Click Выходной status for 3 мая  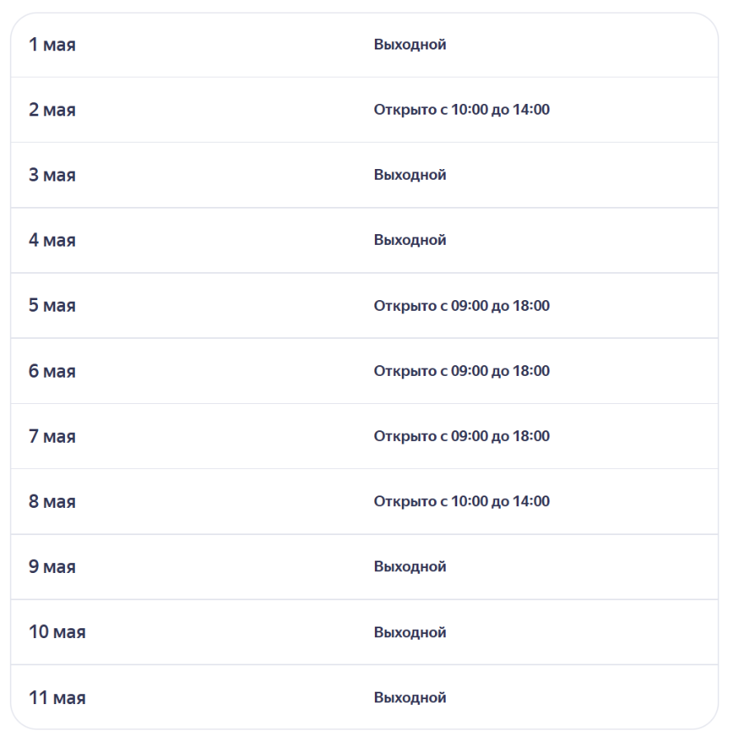coord(409,175)
